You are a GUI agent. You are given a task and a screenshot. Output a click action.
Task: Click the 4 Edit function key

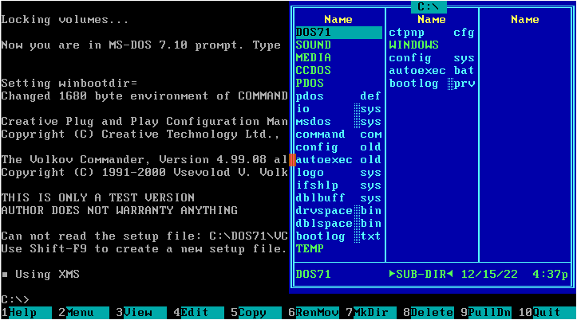pos(199,313)
